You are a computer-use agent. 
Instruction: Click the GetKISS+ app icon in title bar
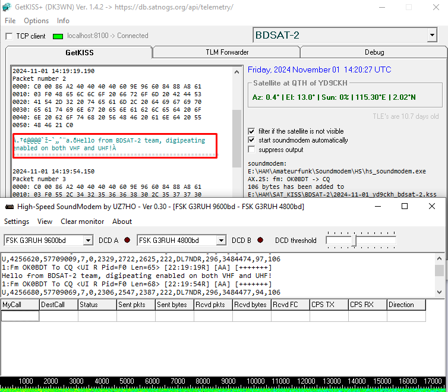point(7,7)
